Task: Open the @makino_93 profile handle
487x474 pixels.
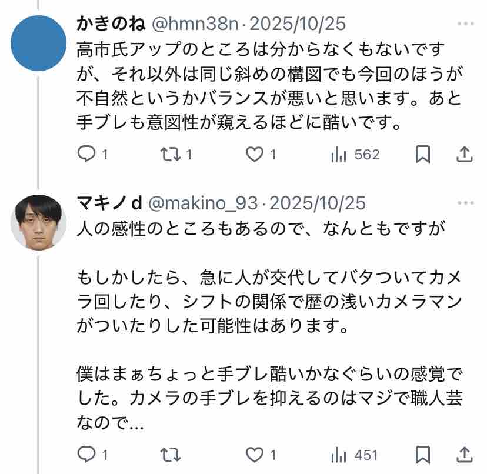Action: pyautogui.click(x=203, y=203)
